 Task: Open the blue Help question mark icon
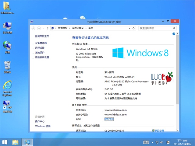174,34
